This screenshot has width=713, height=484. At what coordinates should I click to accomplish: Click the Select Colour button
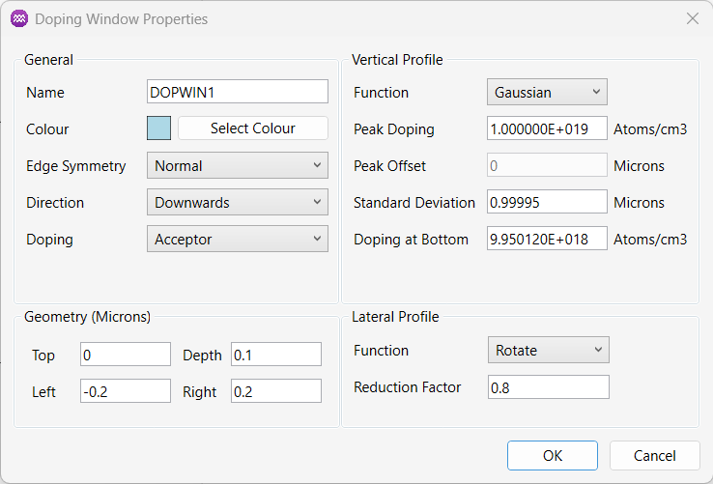tap(253, 128)
